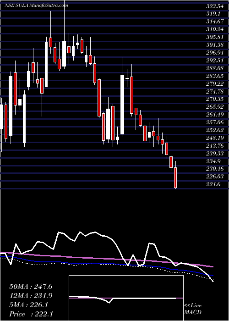
Task: Click the 296.94 price axis label
Action: pos(214,53)
